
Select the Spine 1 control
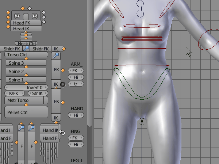coord(26,80)
